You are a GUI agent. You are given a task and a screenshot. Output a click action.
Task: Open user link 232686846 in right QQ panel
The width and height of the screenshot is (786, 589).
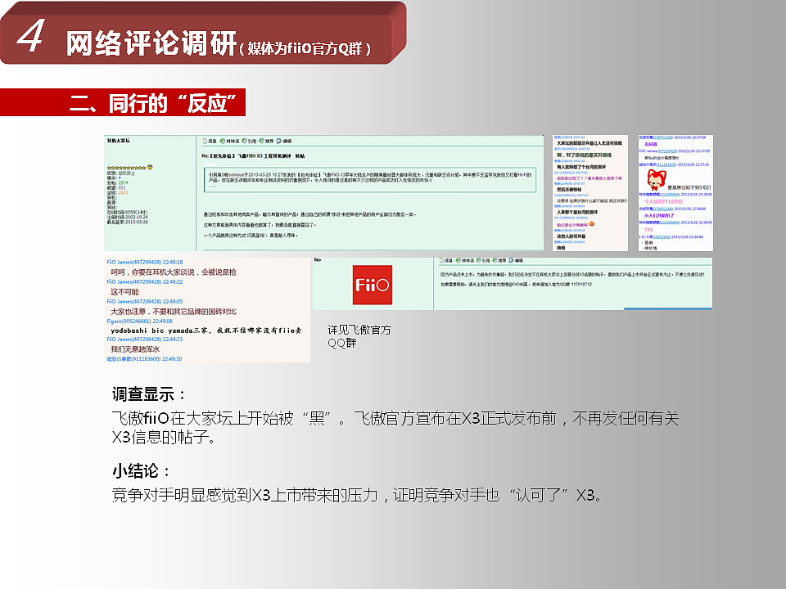668,195
